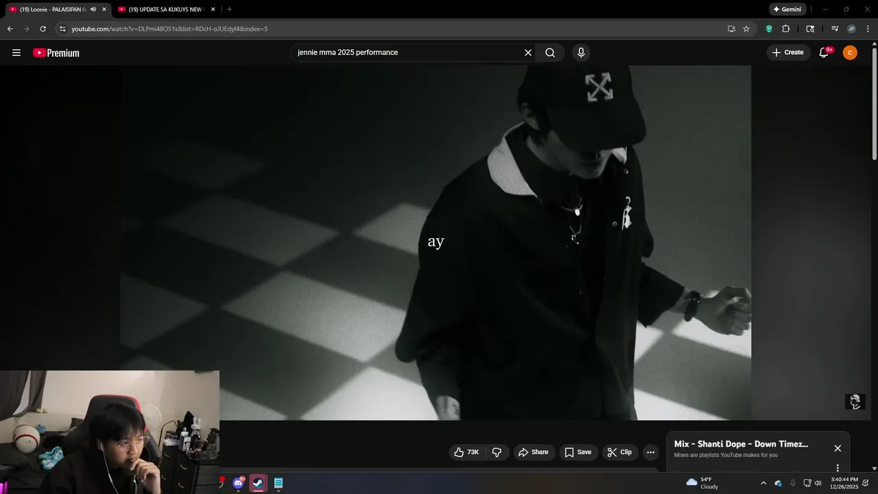Click the install app icon in the address bar

pyautogui.click(x=731, y=29)
